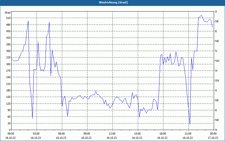
Task: Click the chart title Windrichtung [Grad]
Action: point(113,3)
